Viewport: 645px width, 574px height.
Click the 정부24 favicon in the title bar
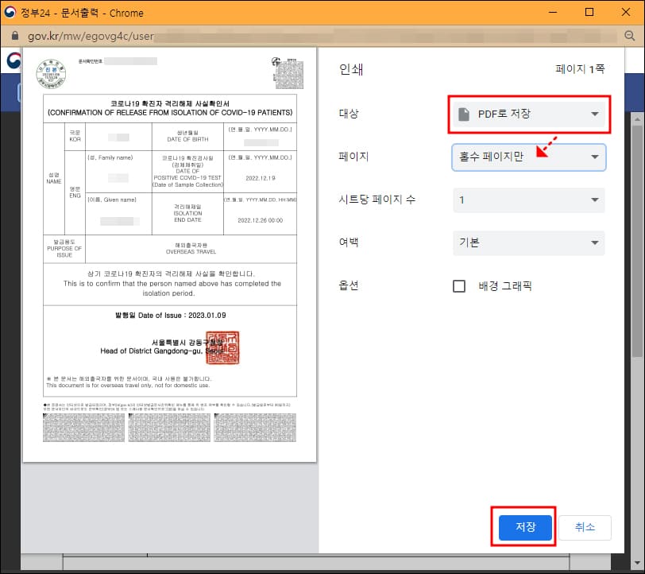(11, 12)
